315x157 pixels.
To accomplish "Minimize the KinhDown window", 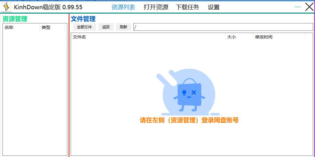I will [x=298, y=7].
